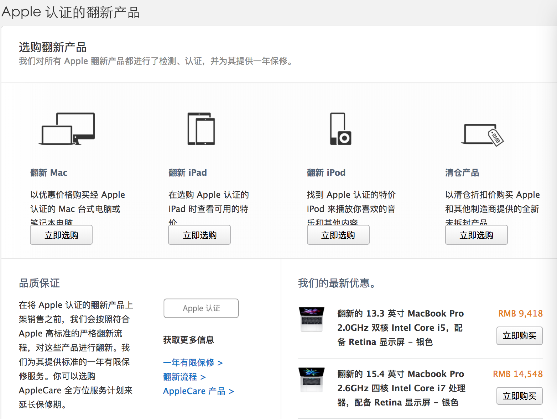Click the Apple 认证的翻新产品 page title
This screenshot has height=419, width=557.
coord(71,12)
